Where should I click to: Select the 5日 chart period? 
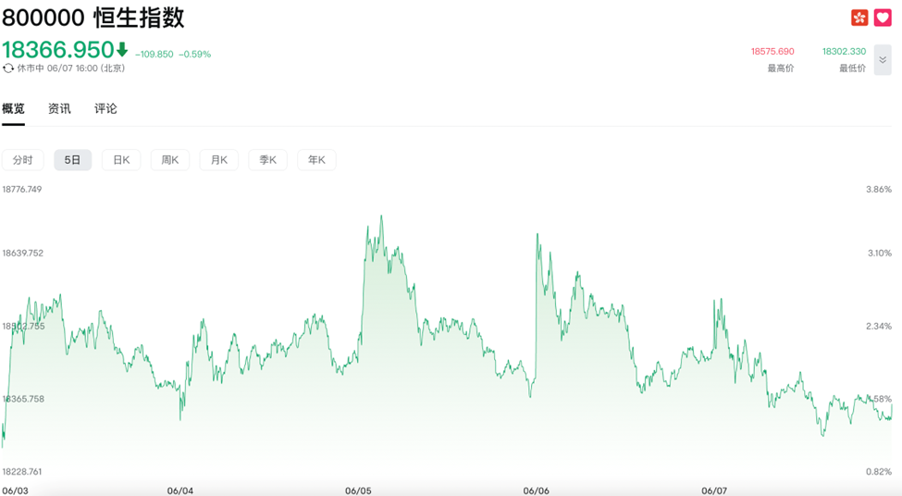coord(72,160)
